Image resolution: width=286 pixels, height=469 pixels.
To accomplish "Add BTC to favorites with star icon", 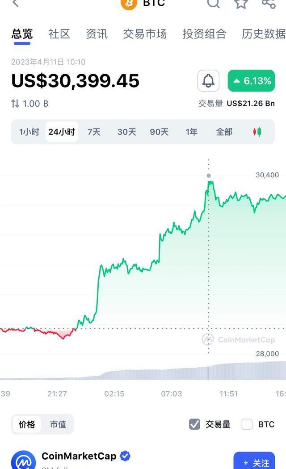I will tap(241, 4).
